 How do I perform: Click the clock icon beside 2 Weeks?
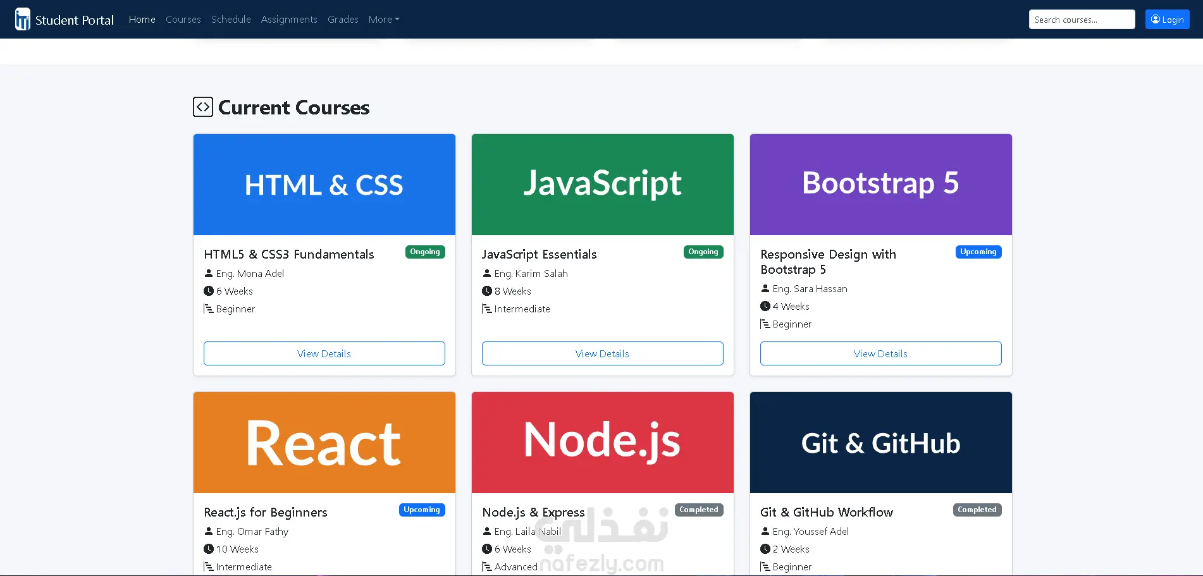[x=765, y=549]
